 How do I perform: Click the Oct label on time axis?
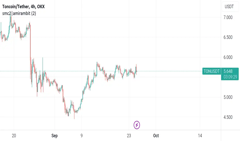(x=156, y=136)
